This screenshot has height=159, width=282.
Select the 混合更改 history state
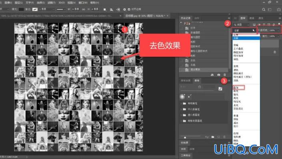pos(195,70)
